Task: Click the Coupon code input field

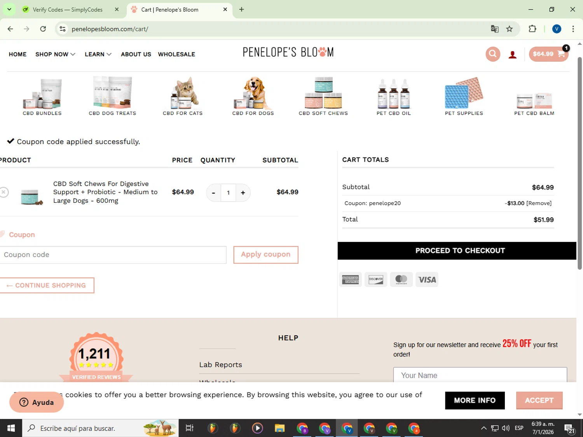Action: 113,255
